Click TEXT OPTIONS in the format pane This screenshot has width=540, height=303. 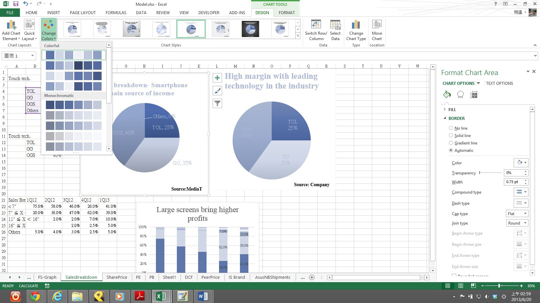499,83
